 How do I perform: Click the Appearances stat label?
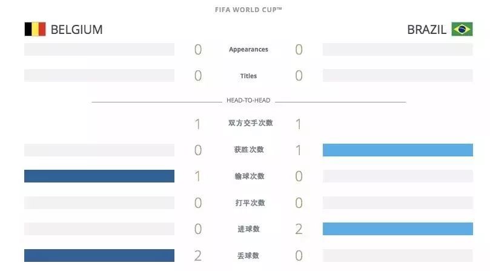(248, 50)
